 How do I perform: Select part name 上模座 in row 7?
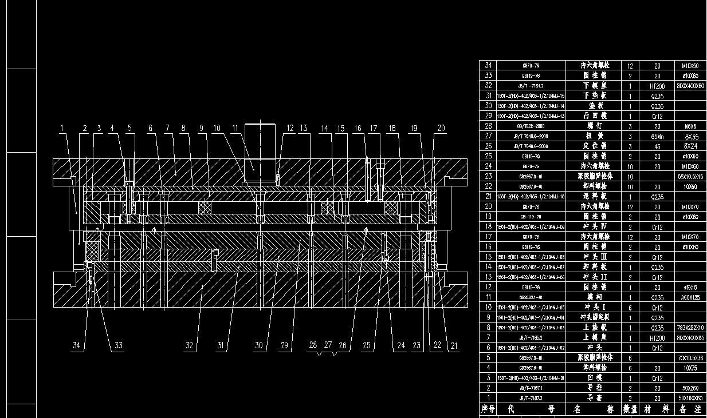594,337
